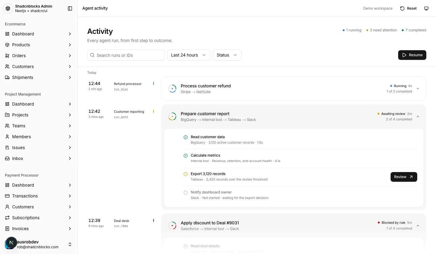This screenshot has width=436, height=254.
Task: Click the Members person icon
Action: (x=7, y=137)
